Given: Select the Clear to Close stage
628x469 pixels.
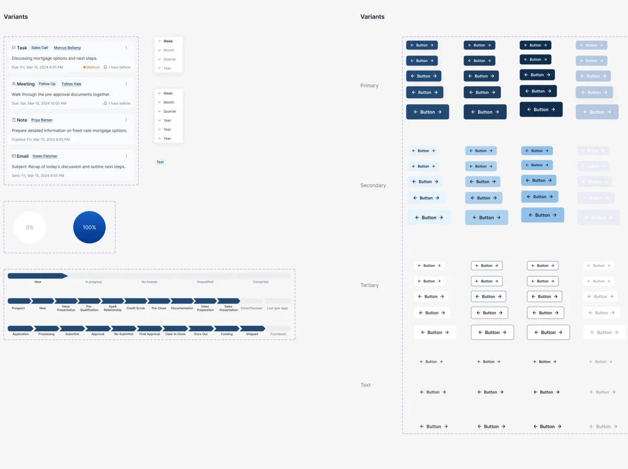Looking at the screenshot, I should coord(175,329).
